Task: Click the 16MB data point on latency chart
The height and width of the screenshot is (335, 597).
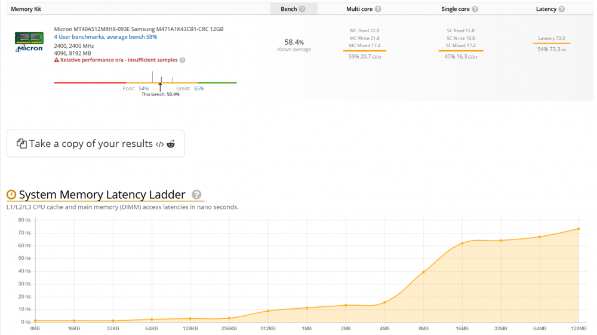Action: point(462,243)
